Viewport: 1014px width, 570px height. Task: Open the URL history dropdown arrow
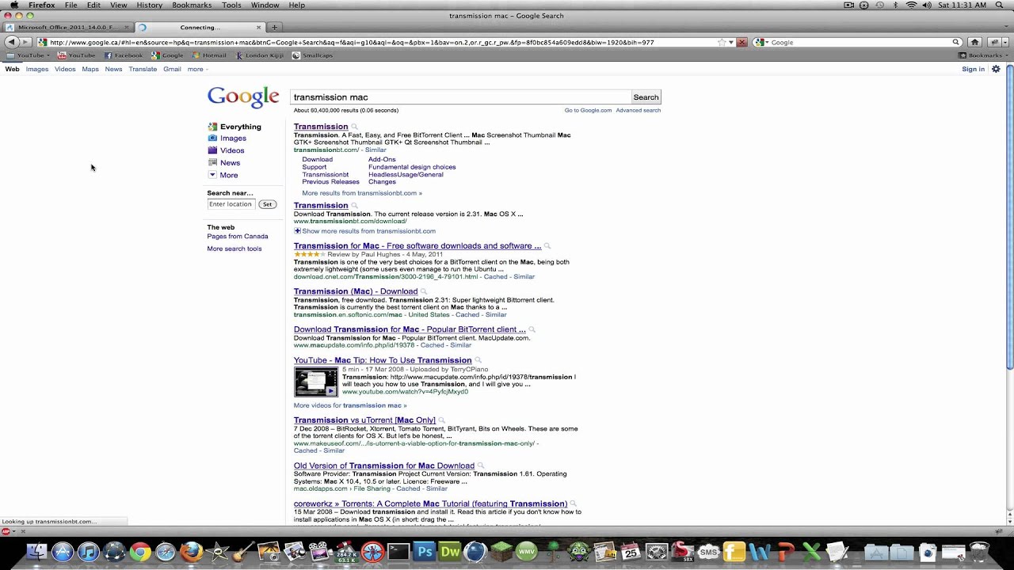coord(731,42)
